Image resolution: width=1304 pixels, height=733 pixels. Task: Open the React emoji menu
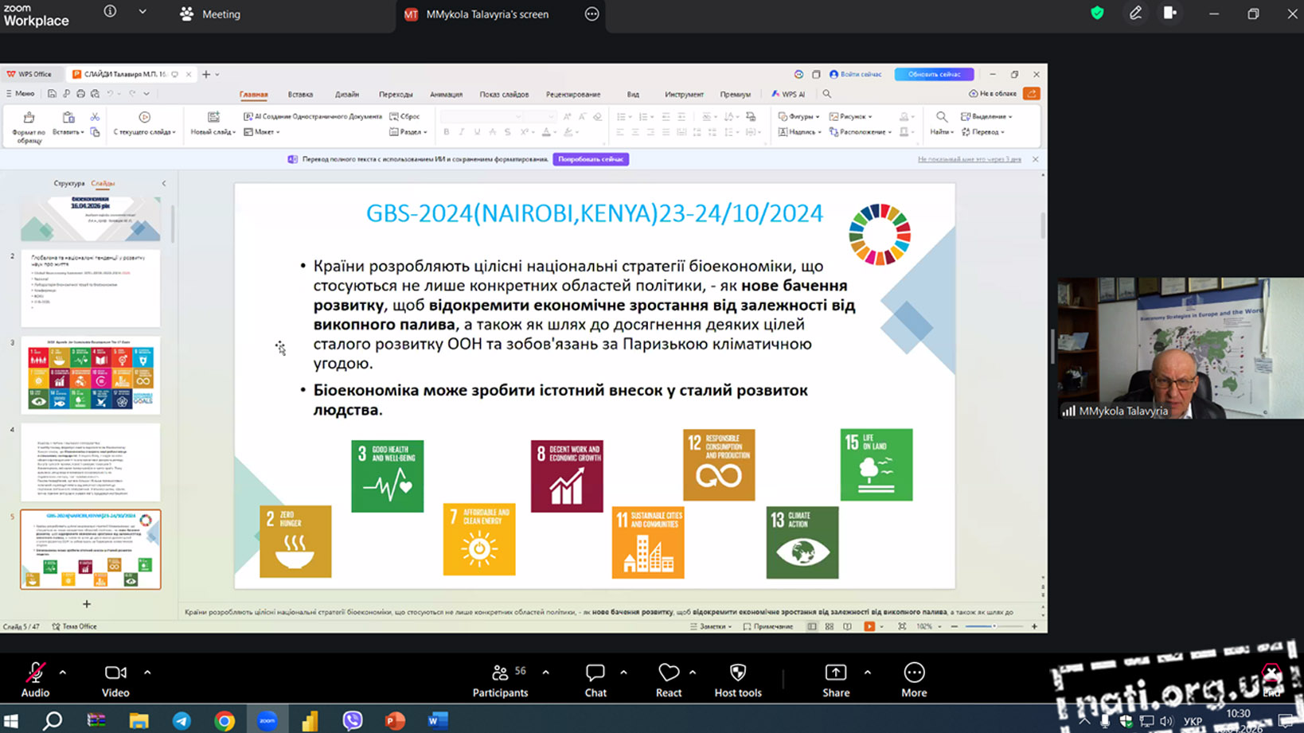668,680
